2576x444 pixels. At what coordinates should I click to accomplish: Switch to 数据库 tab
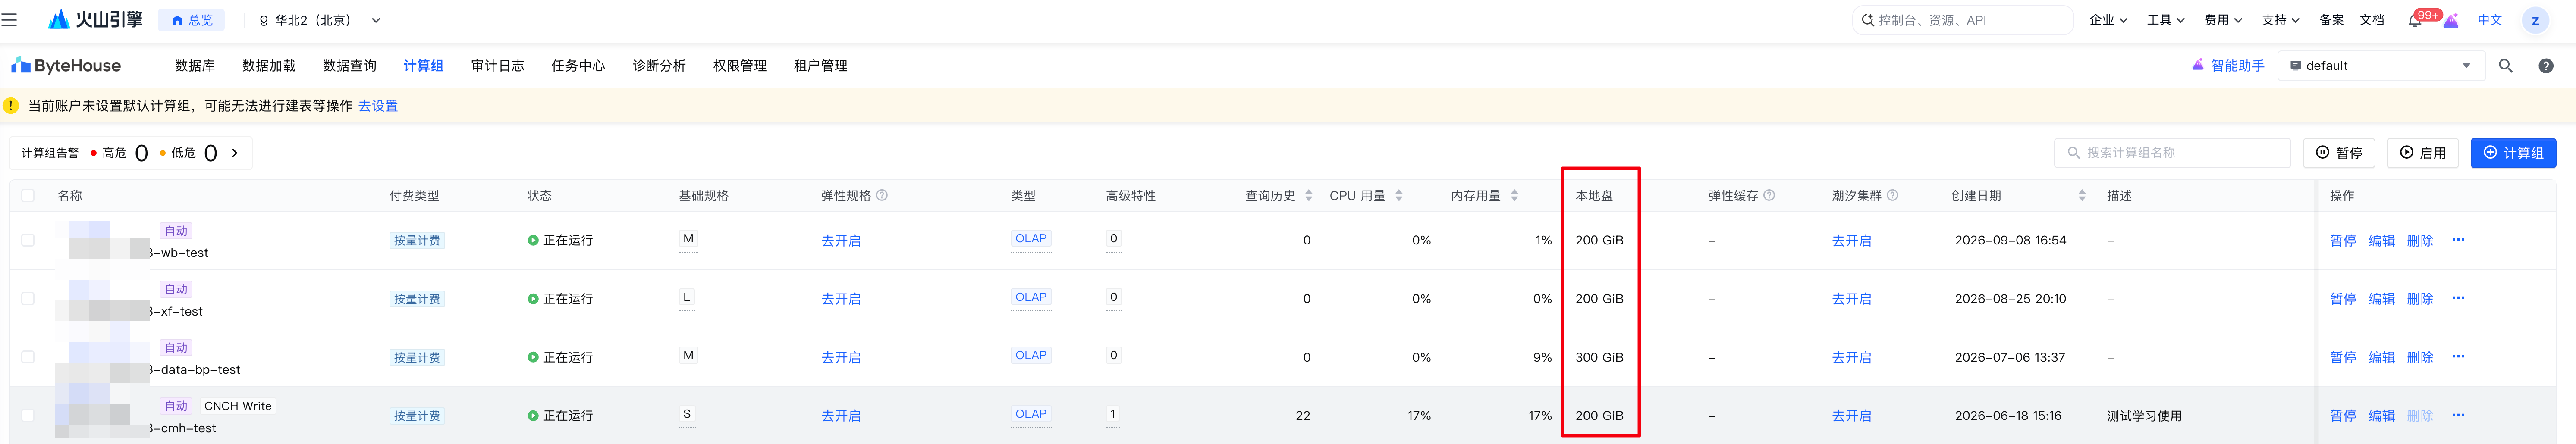click(195, 66)
